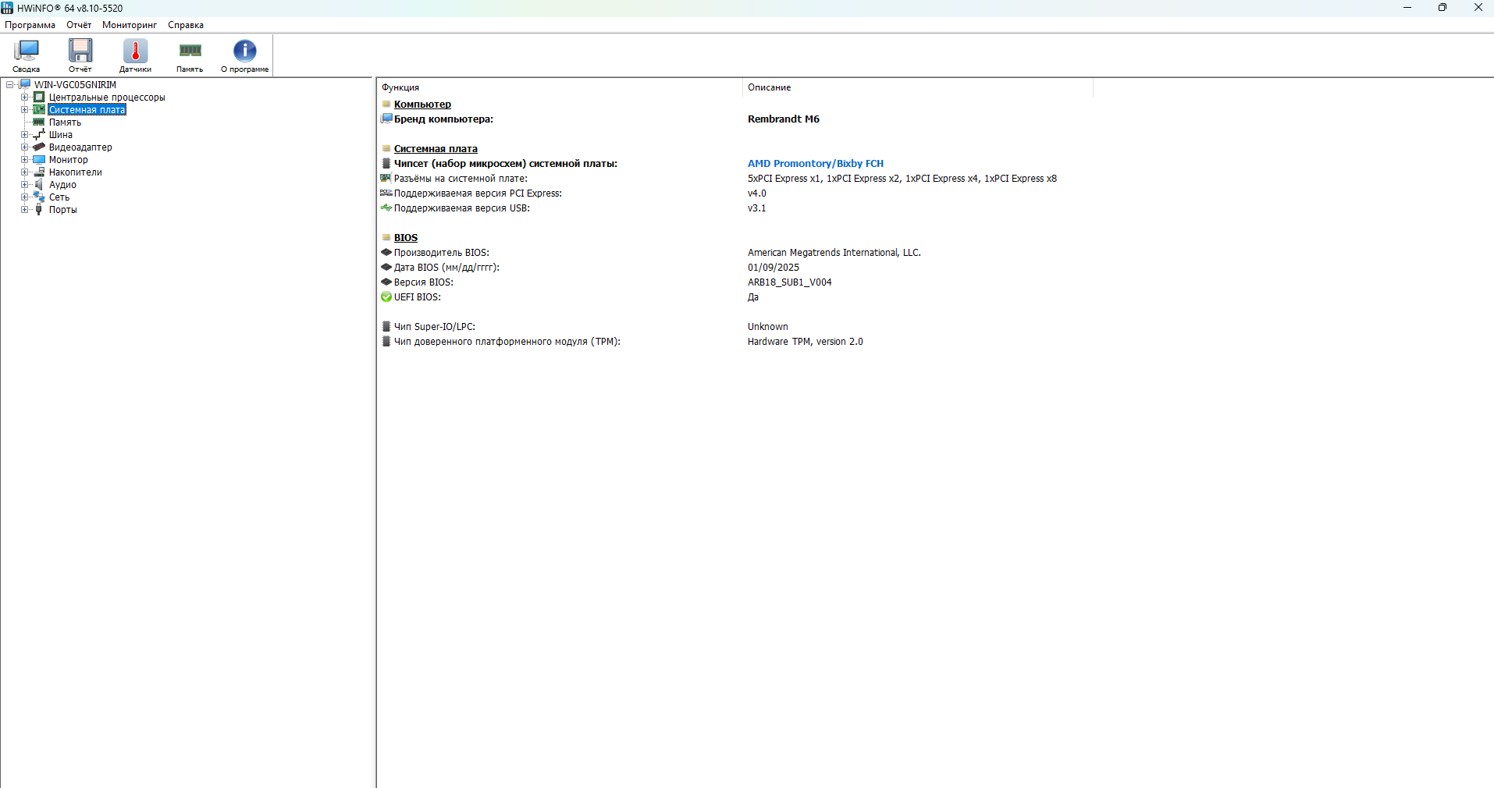Expand the Порты tree node
The image size is (1494, 788).
[x=25, y=210]
